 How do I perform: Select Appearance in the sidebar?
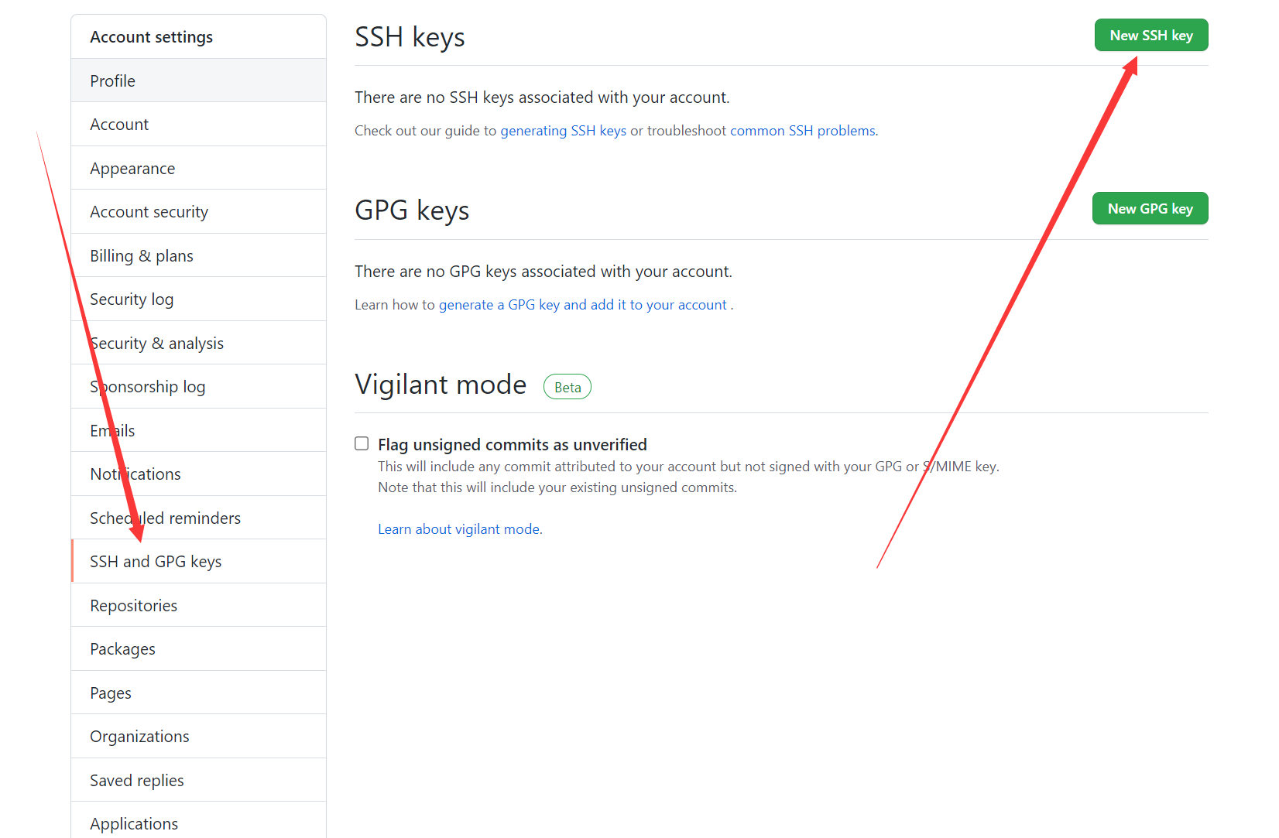(198, 168)
